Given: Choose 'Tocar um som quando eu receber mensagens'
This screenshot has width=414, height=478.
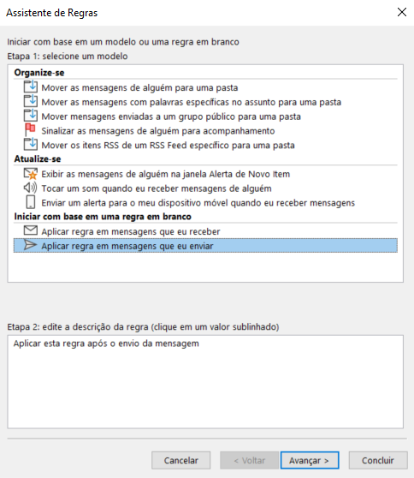Looking at the screenshot, I should coord(157,188).
